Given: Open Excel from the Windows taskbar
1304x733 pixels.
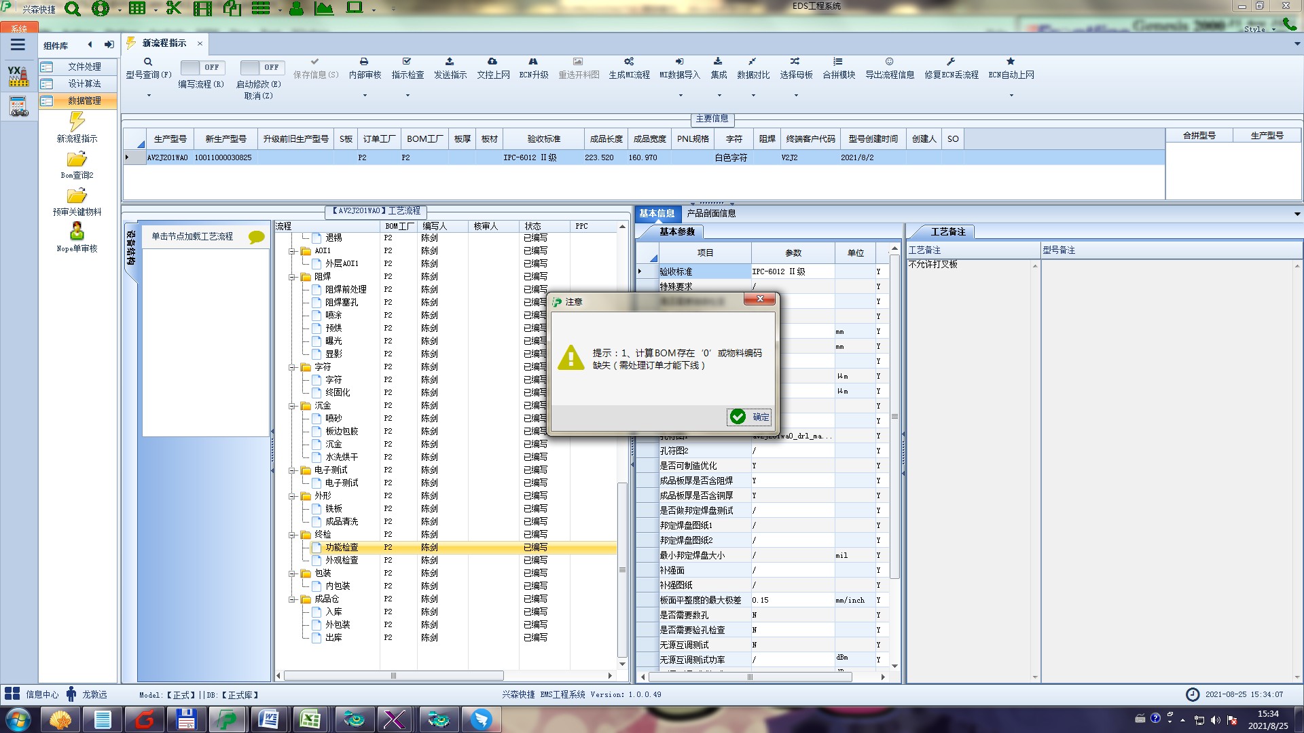Looking at the screenshot, I should (x=310, y=719).
